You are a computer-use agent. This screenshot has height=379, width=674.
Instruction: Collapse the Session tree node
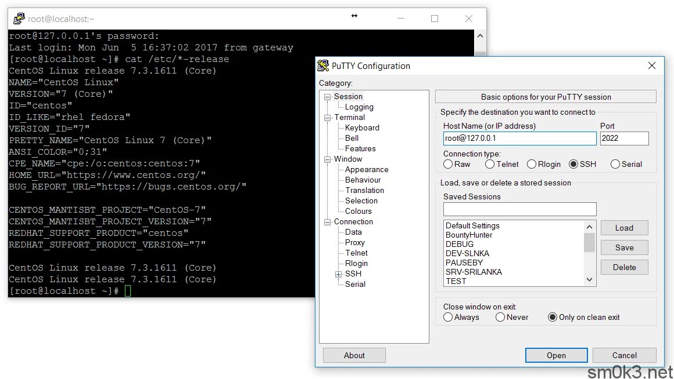pyautogui.click(x=328, y=97)
